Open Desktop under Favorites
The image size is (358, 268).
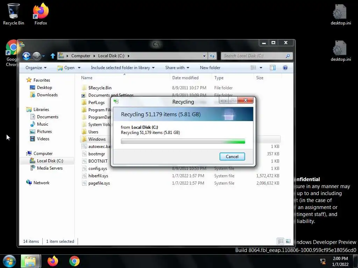pyautogui.click(x=44, y=88)
